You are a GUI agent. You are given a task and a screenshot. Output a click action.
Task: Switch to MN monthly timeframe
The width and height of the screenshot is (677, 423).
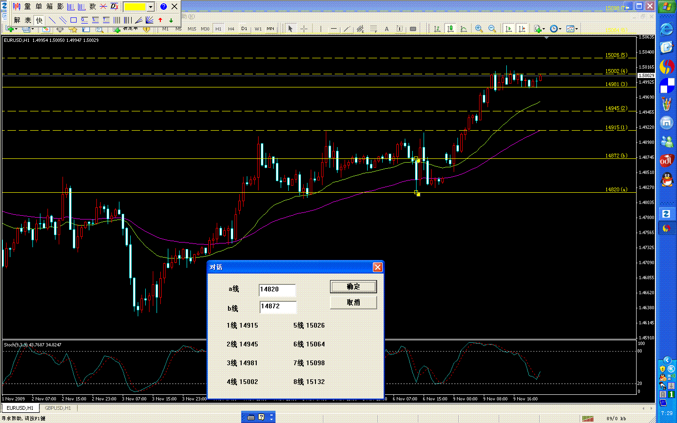(x=270, y=29)
